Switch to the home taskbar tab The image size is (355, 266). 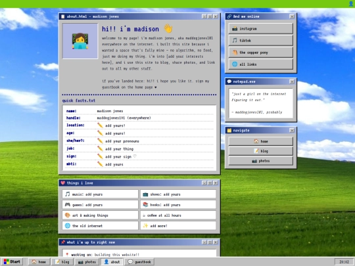coord(39,261)
